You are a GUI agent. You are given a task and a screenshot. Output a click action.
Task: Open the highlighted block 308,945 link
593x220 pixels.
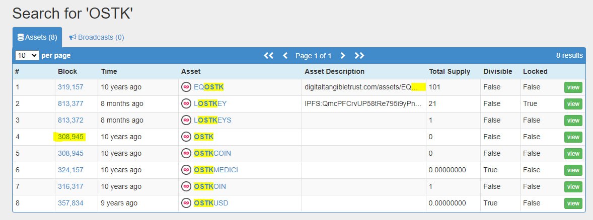tap(70, 137)
